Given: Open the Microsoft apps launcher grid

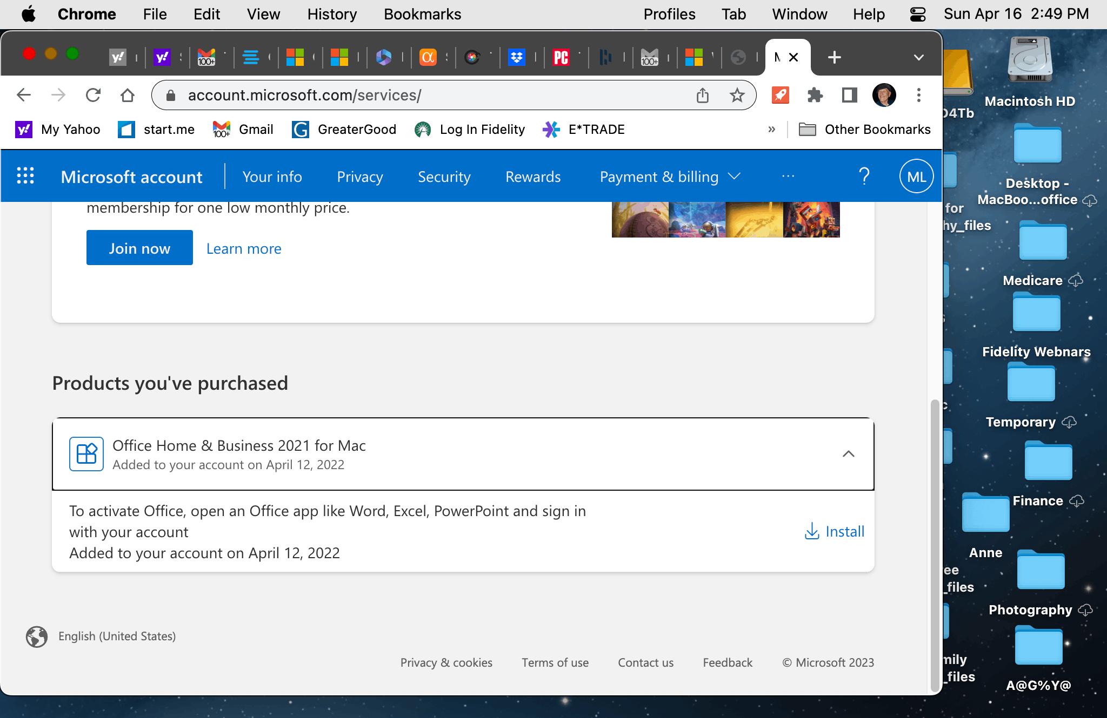Looking at the screenshot, I should (x=25, y=176).
